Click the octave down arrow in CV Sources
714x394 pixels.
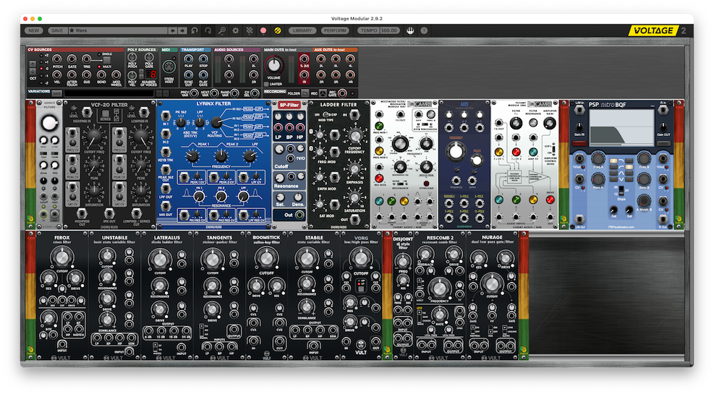pos(33,72)
